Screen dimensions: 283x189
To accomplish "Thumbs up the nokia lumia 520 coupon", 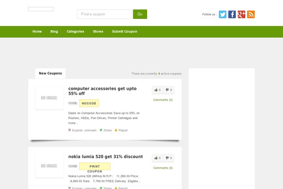I will click(158, 158).
